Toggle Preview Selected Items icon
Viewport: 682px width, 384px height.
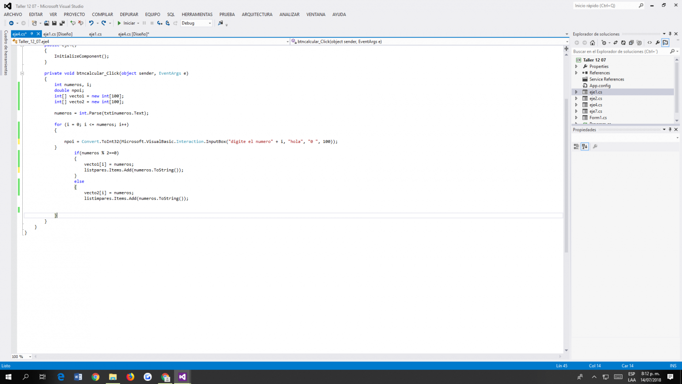coord(665,43)
